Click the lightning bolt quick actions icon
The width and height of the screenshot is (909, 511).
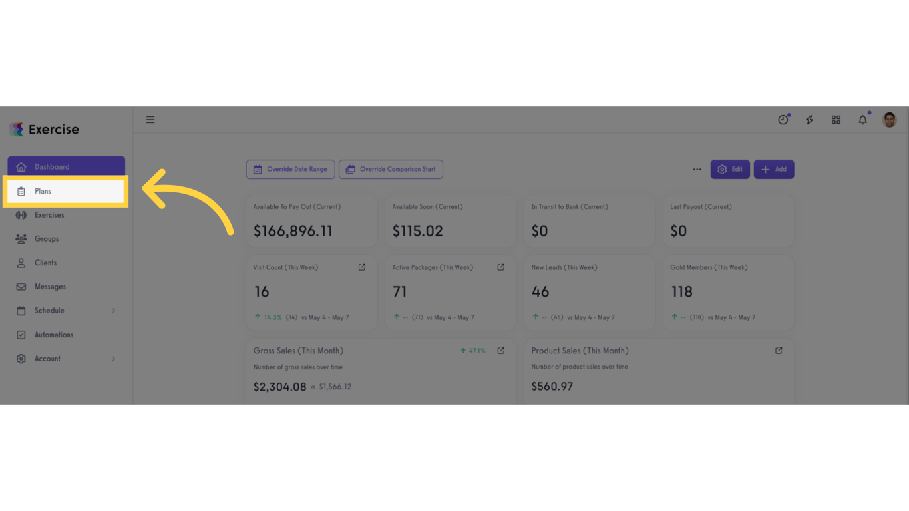pos(810,120)
